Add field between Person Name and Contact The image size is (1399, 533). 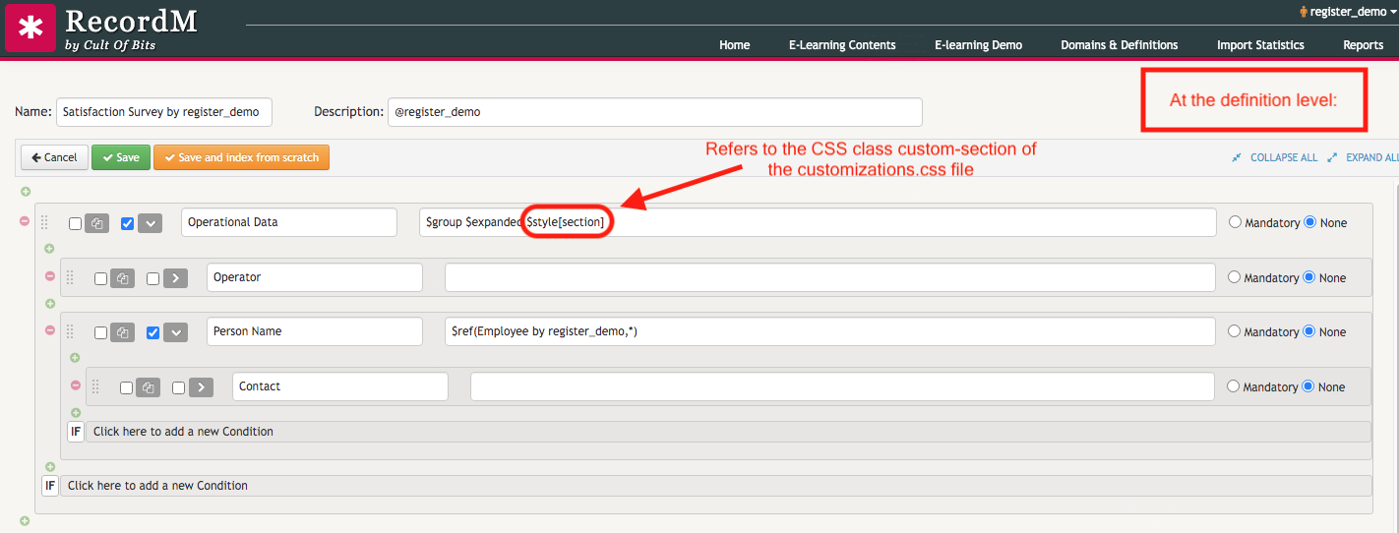point(76,358)
